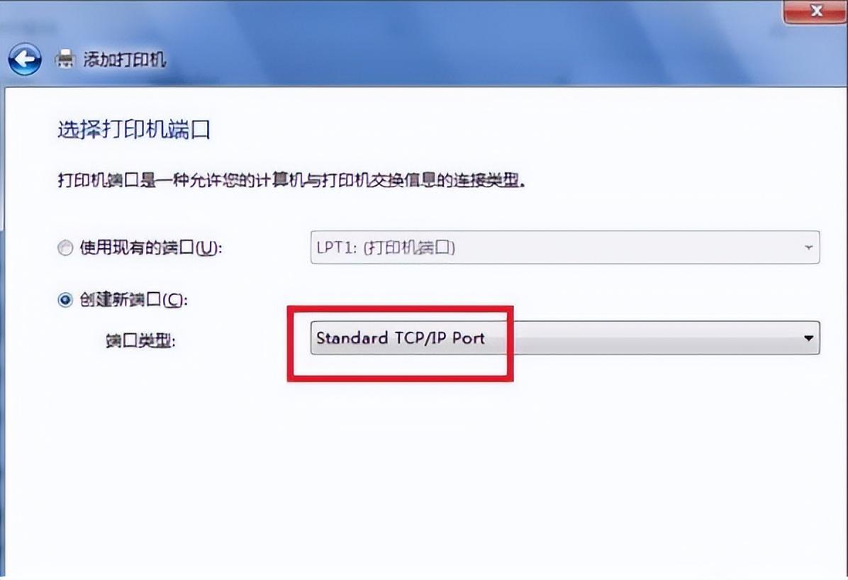848x580 pixels.
Task: Click the 选择打印机端口 heading
Action: (x=133, y=130)
